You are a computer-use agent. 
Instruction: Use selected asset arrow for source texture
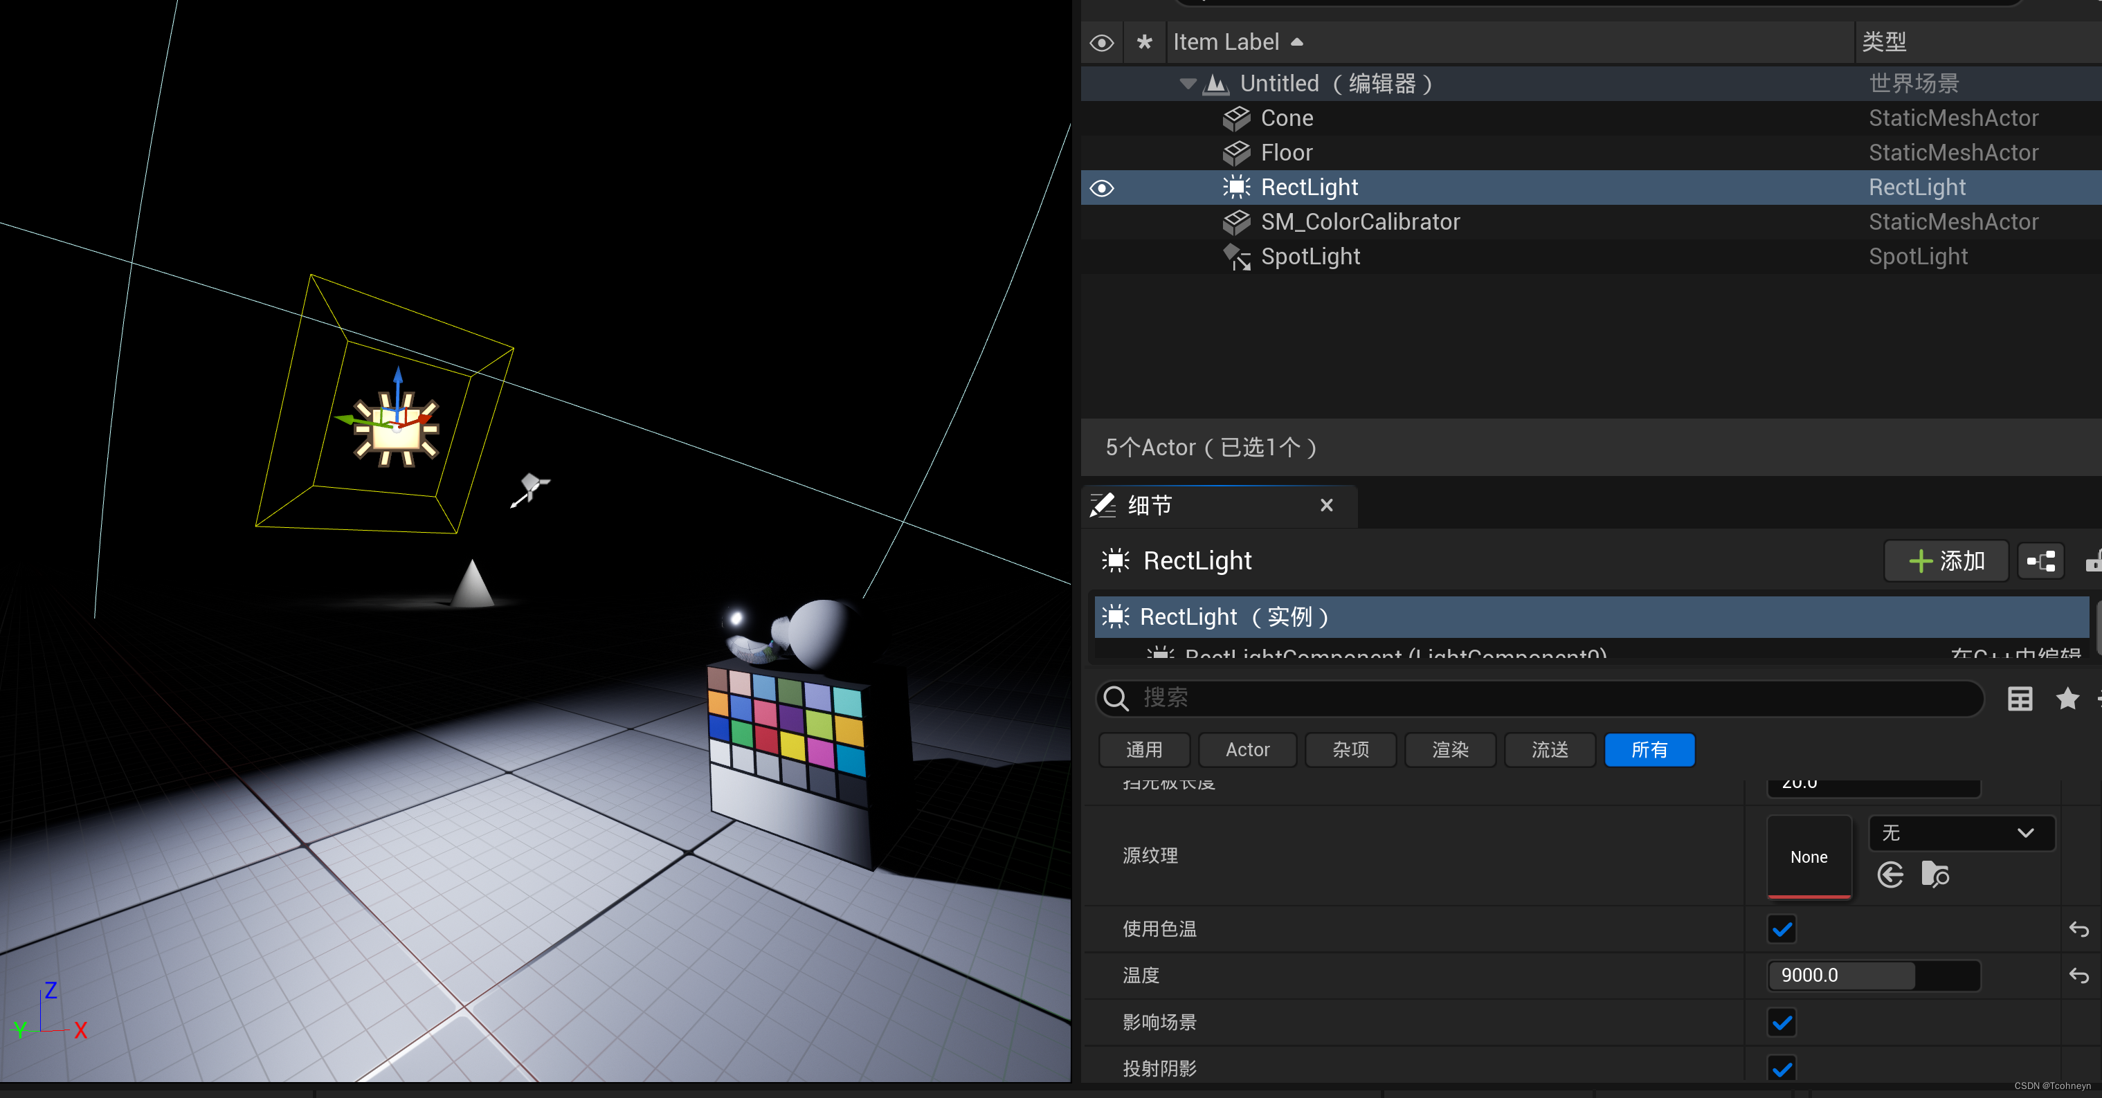point(1890,875)
